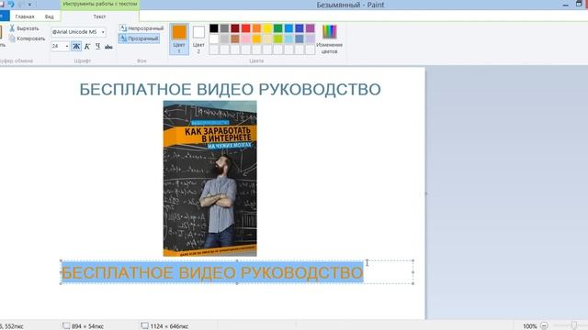Image resolution: width=588 pixels, height=330 pixels.
Task: Pick the light gray swatch in second row
Action: (x=224, y=38)
